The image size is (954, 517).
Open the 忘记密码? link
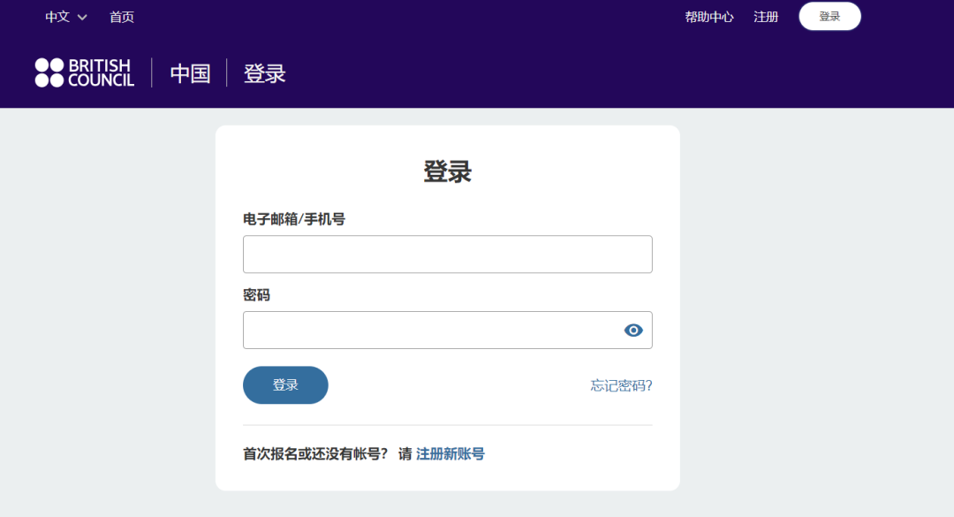[x=621, y=385]
